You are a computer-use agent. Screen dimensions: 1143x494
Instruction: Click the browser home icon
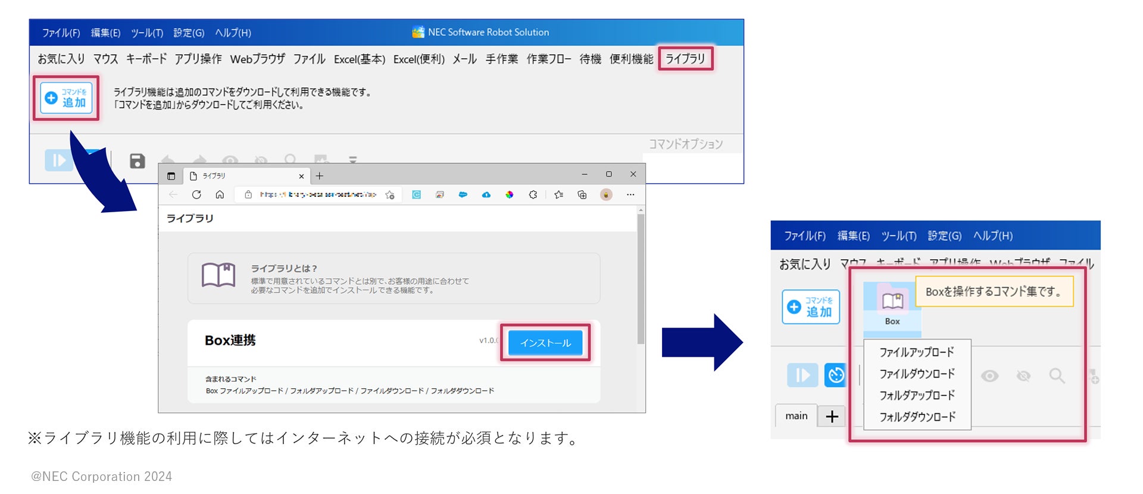tap(220, 194)
